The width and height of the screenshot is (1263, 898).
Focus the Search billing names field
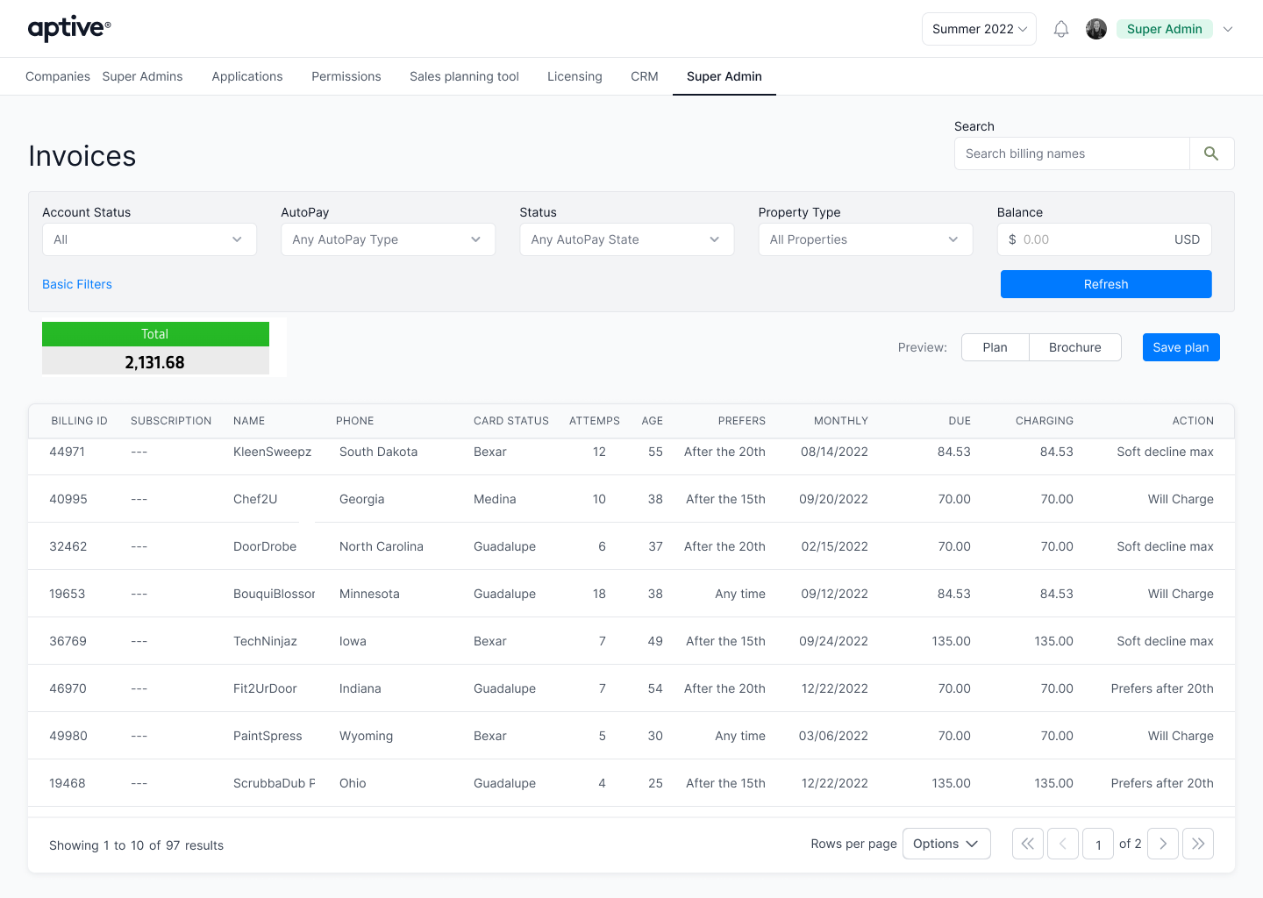point(1072,153)
